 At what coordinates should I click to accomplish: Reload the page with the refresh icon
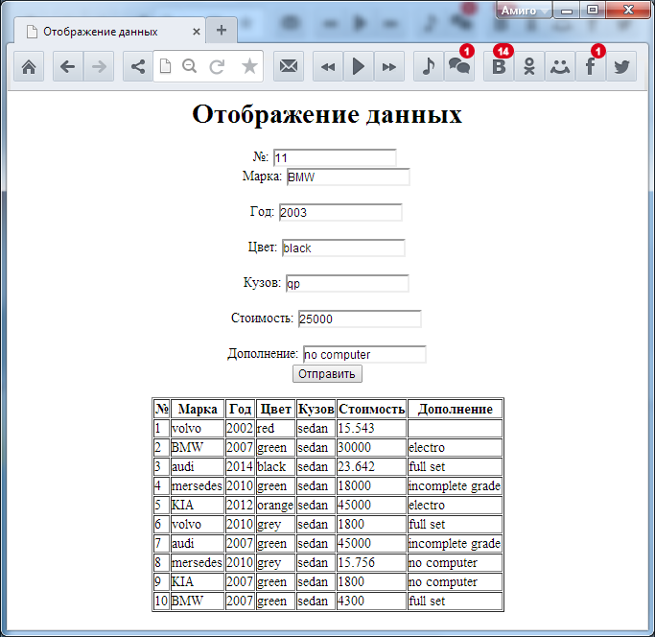click(218, 66)
